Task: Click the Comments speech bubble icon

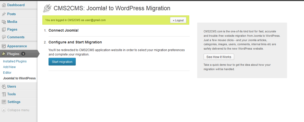Action: coord(4,37)
